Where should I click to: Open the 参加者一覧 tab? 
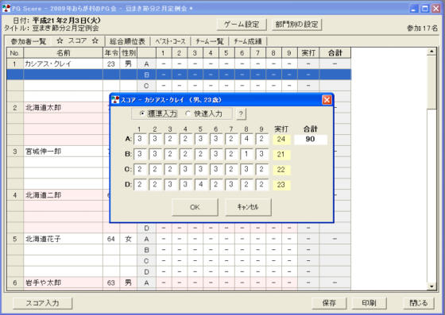(x=29, y=41)
